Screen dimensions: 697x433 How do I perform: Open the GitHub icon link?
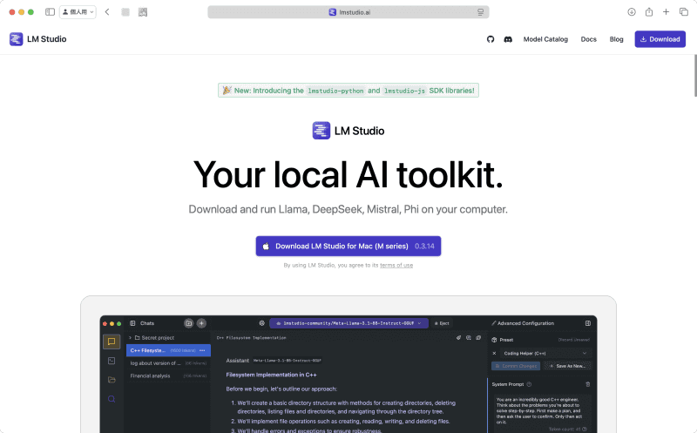(x=491, y=39)
